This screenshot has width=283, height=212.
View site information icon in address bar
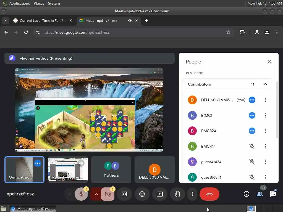click(x=38, y=33)
